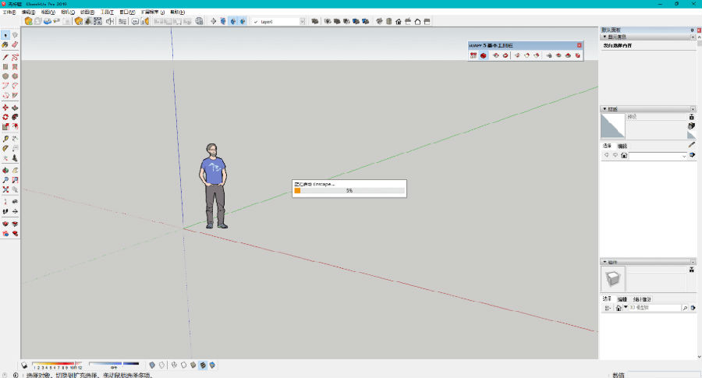Activate the red Move tool
702x378 pixels.
[5, 108]
